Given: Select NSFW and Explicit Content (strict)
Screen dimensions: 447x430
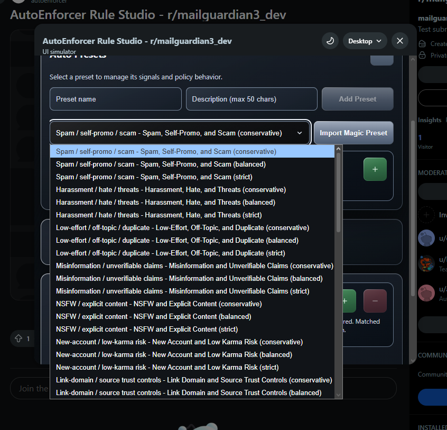Looking at the screenshot, I should (x=192, y=330).
